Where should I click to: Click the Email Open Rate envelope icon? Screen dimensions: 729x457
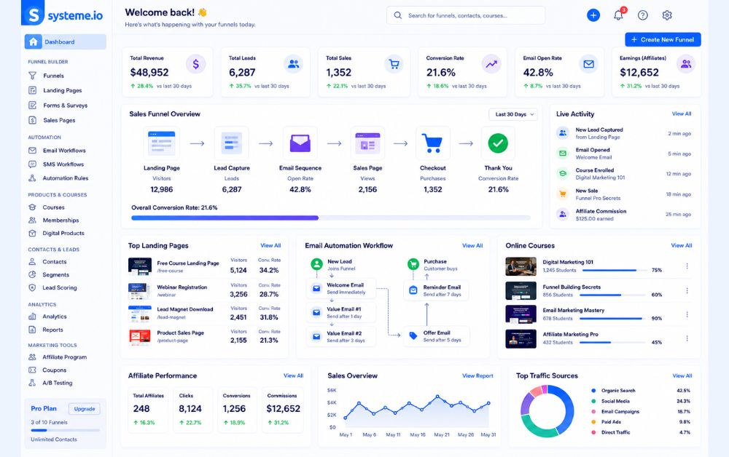click(588, 64)
